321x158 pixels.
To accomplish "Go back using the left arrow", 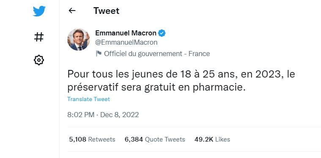I will click(x=72, y=11).
